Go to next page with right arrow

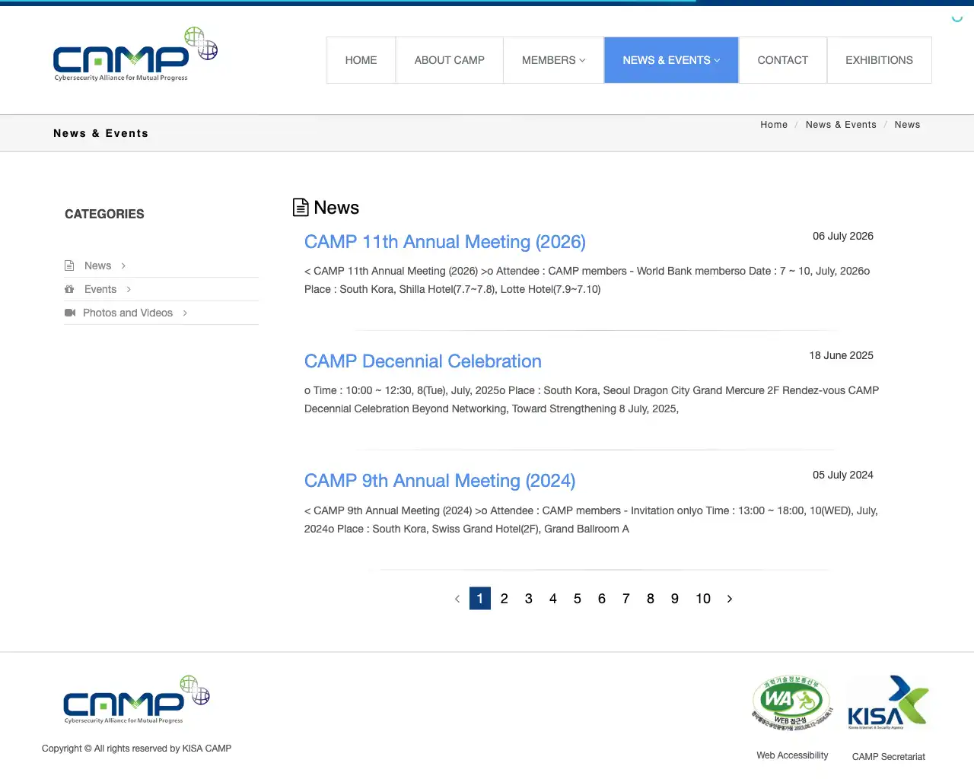pyautogui.click(x=730, y=599)
